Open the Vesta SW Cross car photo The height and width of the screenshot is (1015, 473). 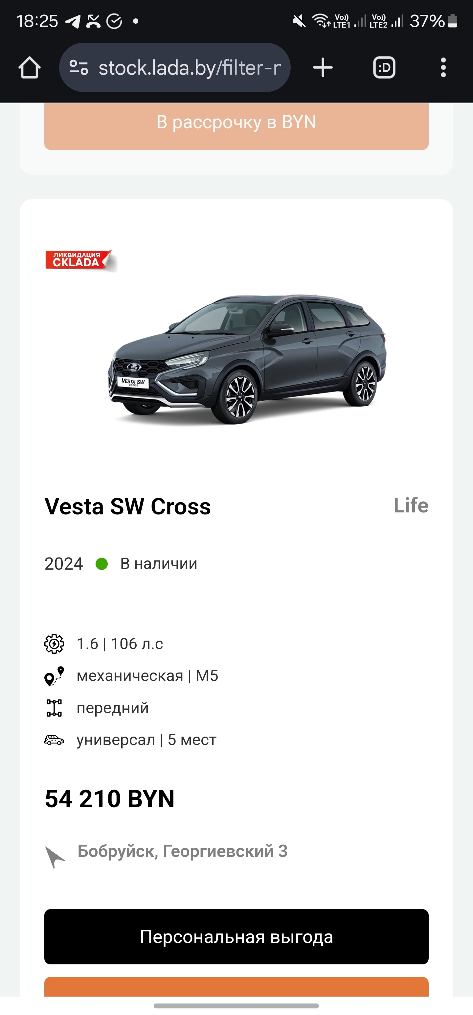(247, 359)
